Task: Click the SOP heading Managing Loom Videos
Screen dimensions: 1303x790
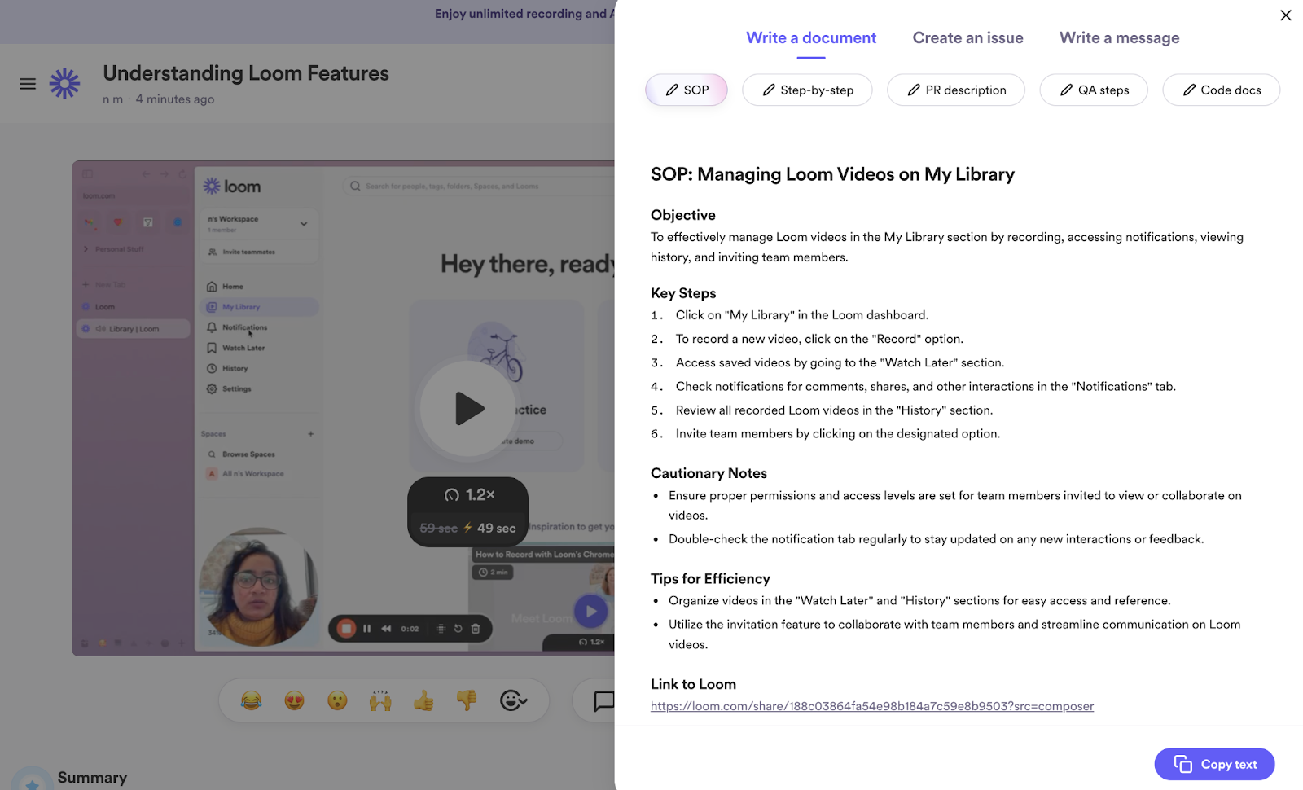Action: pos(832,174)
